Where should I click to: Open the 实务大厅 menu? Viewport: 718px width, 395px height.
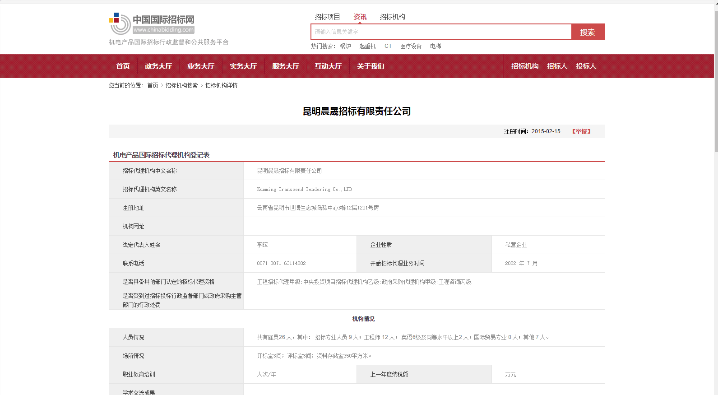coord(243,66)
